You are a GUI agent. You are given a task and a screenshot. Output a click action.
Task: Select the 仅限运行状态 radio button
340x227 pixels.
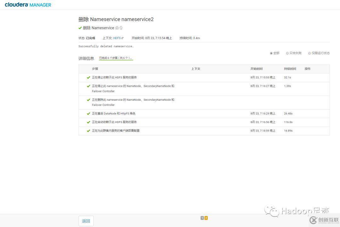pyautogui.click(x=309, y=53)
